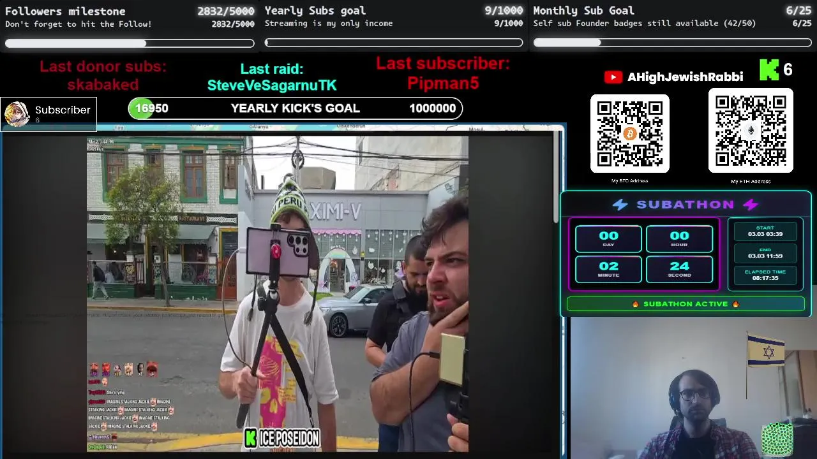Click the Subscriber avatar image
Screen dimensions: 817x459
pyautogui.click(x=17, y=114)
